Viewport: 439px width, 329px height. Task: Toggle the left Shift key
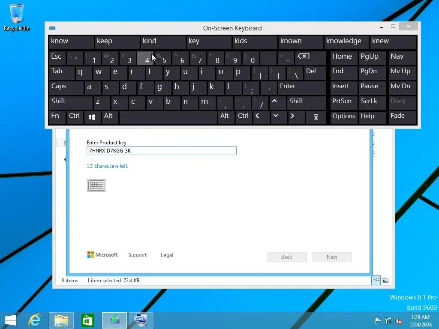(71, 102)
